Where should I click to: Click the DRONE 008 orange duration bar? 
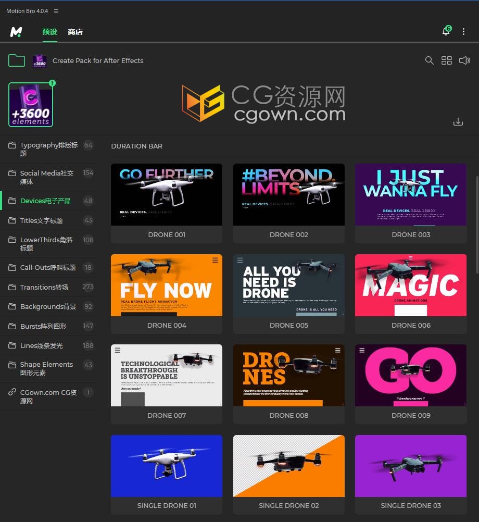283,403
